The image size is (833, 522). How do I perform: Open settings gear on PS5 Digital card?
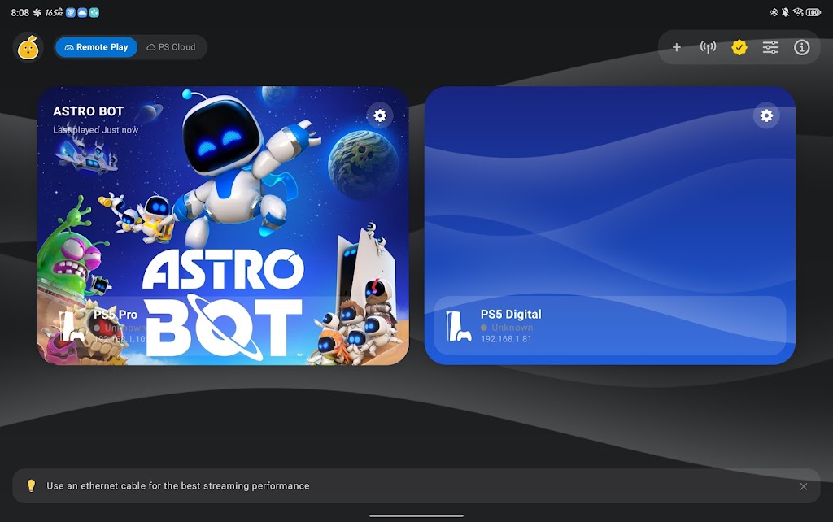tap(766, 115)
